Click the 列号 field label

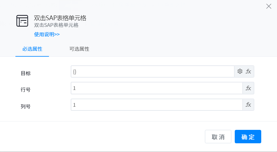(x=26, y=107)
